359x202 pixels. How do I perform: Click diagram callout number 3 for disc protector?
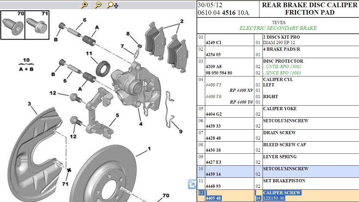coord(29,103)
